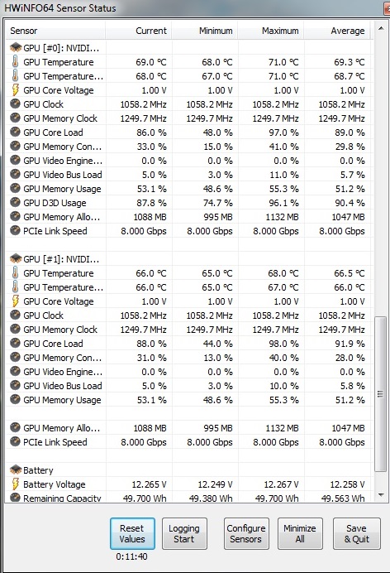The image size is (390, 573).
Task: Click the GPU [#1] chip icon
Action: click(x=16, y=259)
